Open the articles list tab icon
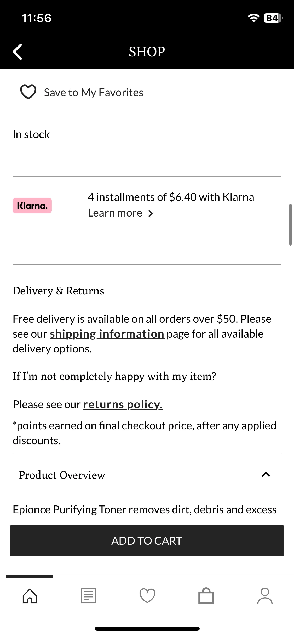This screenshot has width=294, height=637. pyautogui.click(x=89, y=596)
